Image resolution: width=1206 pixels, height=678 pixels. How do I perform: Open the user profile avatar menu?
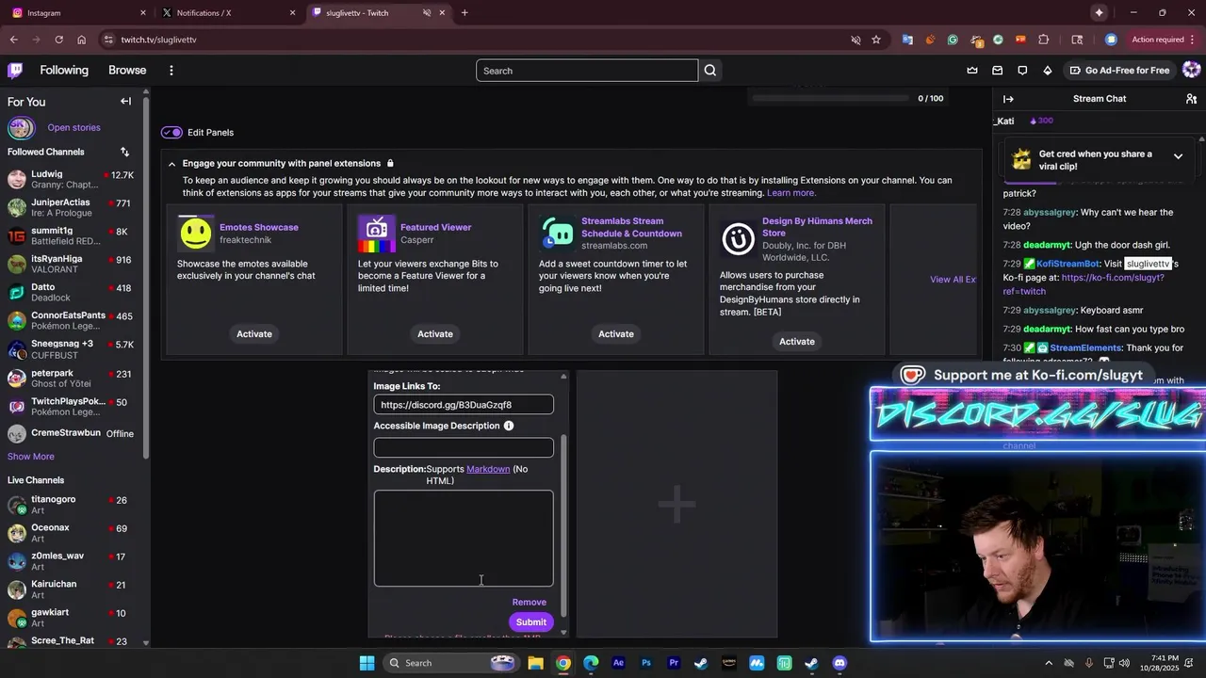pyautogui.click(x=1191, y=71)
